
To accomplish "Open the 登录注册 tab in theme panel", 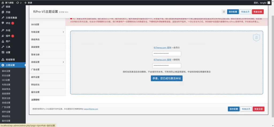I will (x=47, y=55).
